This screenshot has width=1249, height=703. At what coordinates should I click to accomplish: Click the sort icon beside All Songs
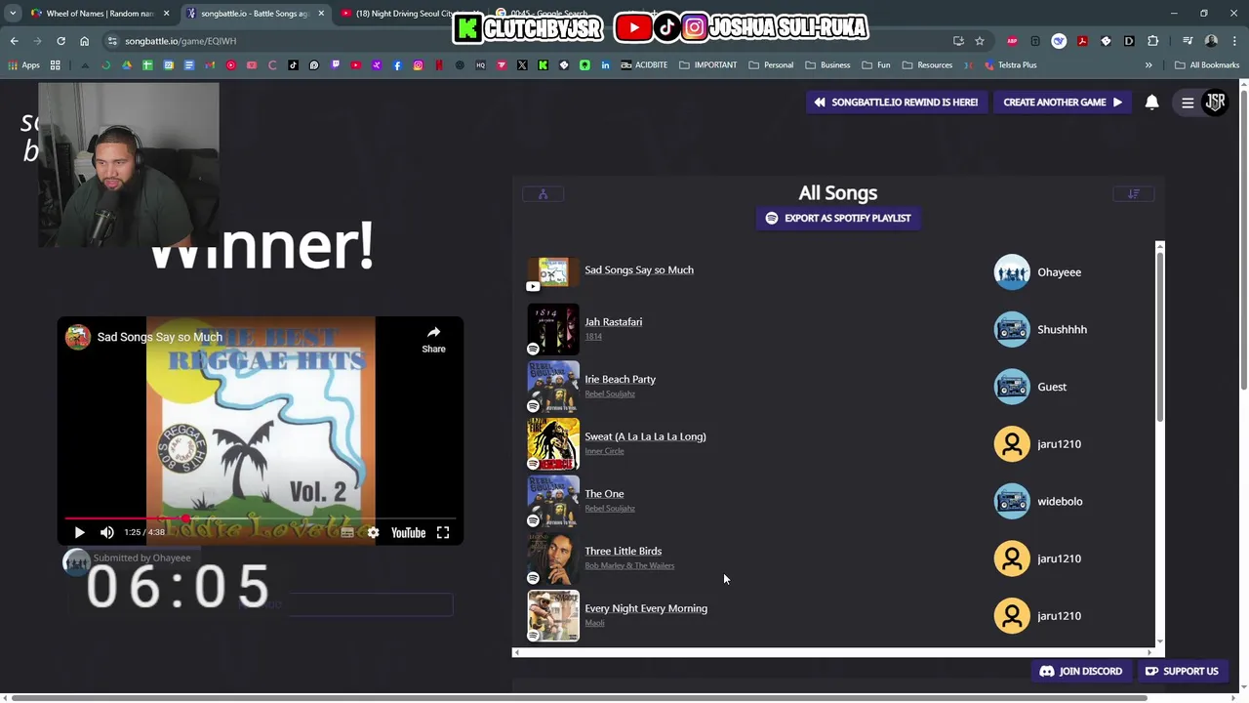1134,193
